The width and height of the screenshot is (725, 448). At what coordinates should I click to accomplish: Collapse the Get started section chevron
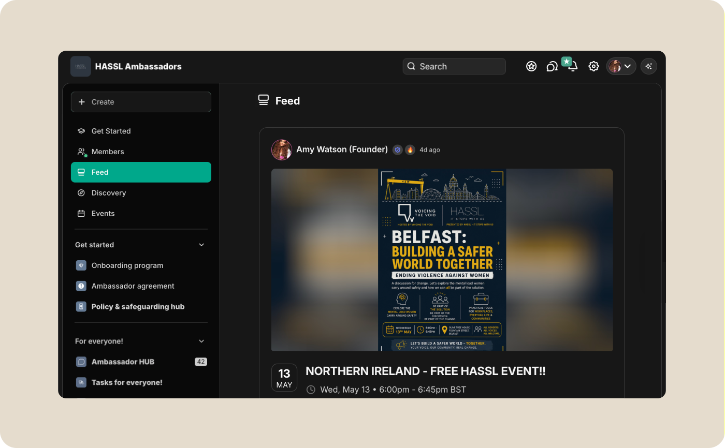pos(201,245)
